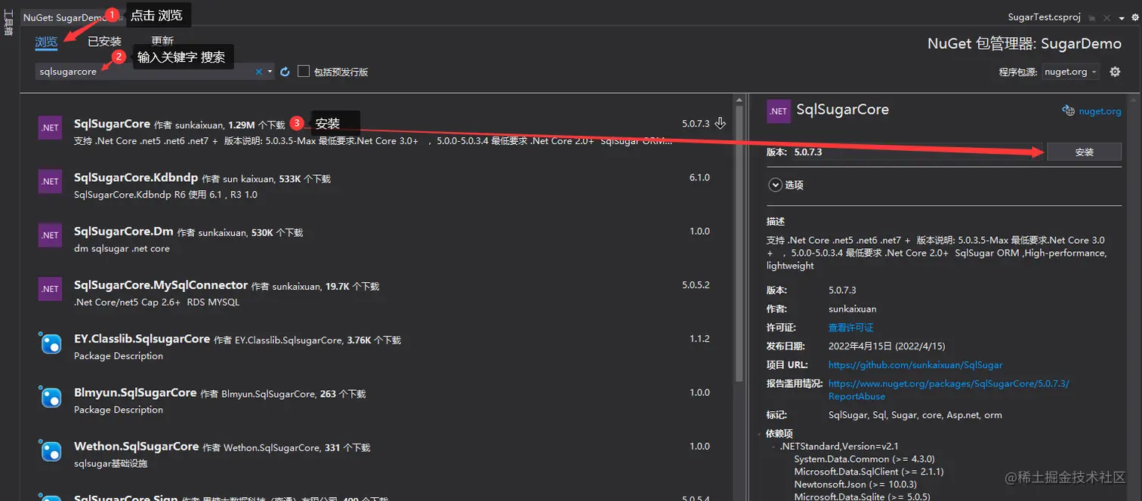Select the Wethon.SqlSugarCore package

point(378,453)
